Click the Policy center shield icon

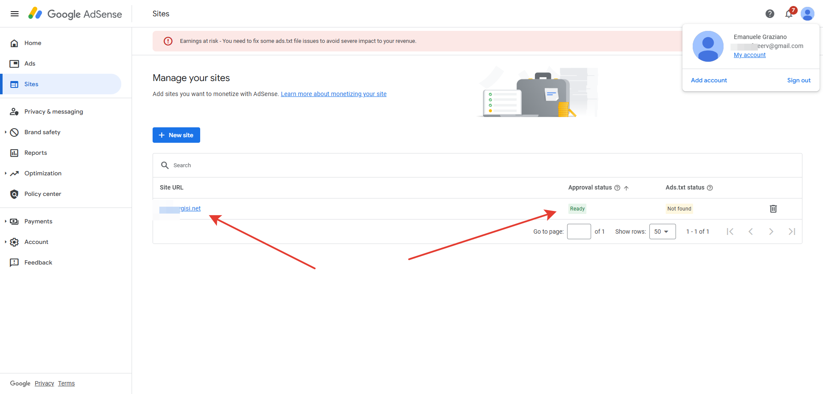[x=14, y=194]
